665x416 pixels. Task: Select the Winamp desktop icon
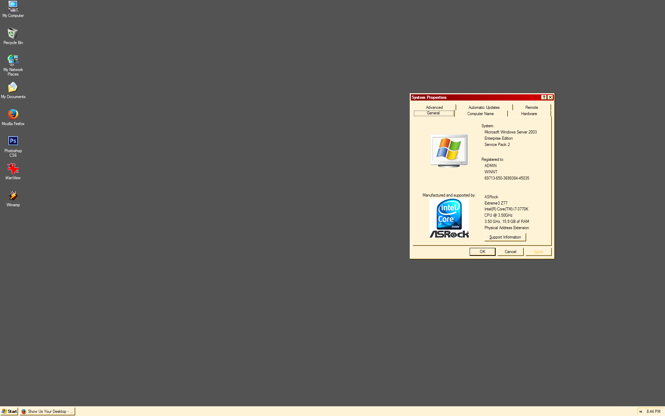[x=13, y=199]
